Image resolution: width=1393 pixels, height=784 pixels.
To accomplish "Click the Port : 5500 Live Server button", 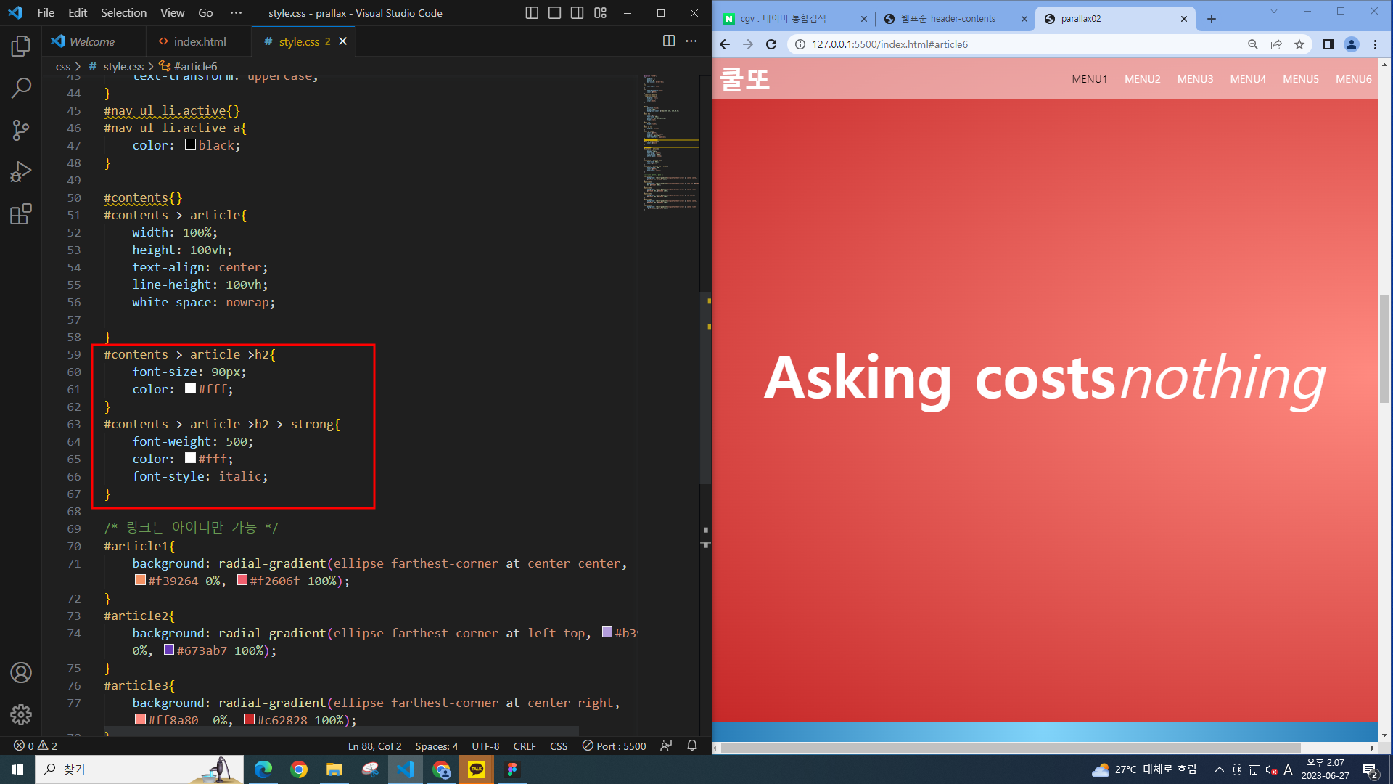I will [614, 746].
